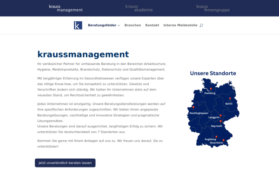Switch to krauss akademie tab
This screenshot has height=174, width=279.
[139, 8]
